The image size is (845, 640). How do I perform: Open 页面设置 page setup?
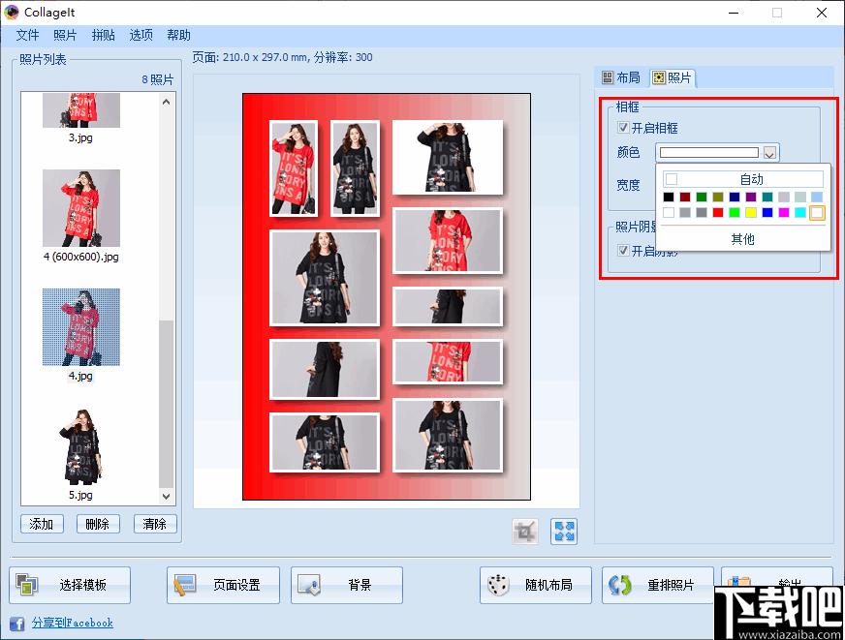[x=223, y=585]
